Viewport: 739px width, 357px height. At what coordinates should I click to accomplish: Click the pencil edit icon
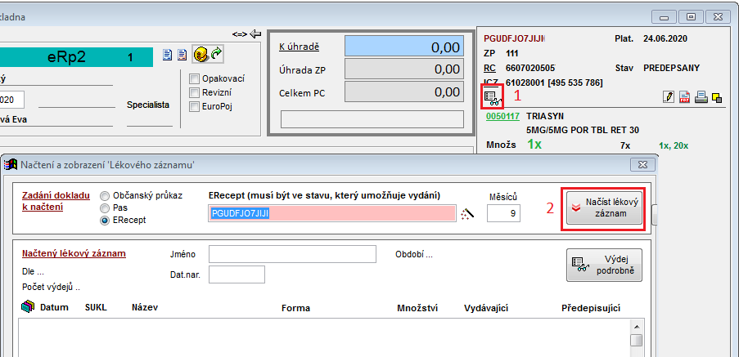pos(669,97)
